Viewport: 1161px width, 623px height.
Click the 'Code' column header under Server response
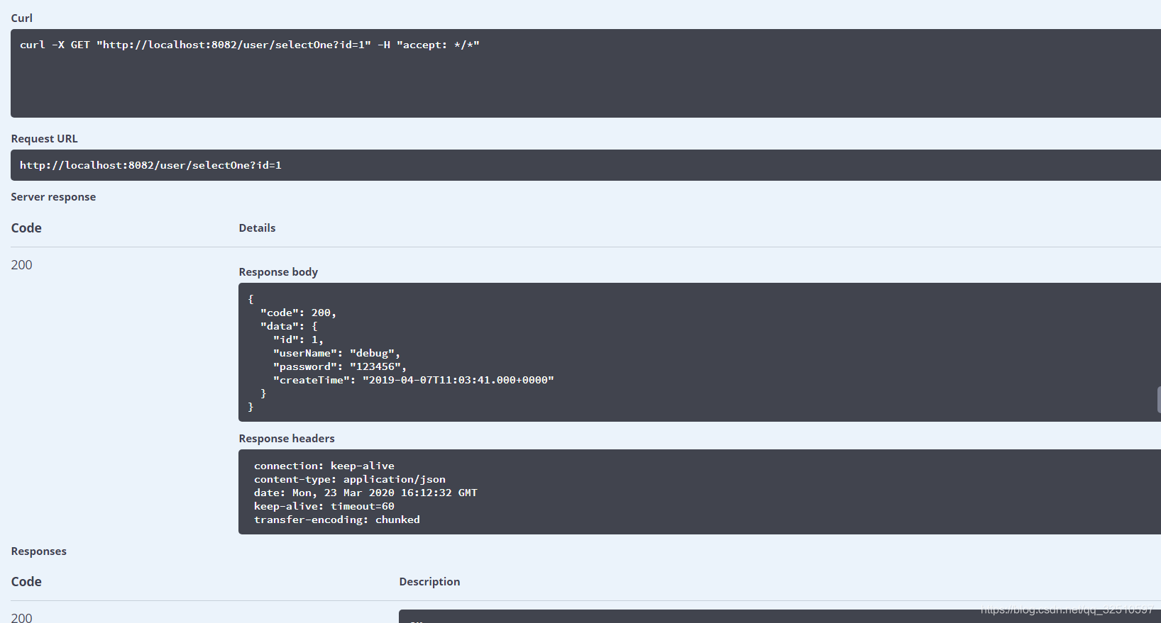[26, 228]
